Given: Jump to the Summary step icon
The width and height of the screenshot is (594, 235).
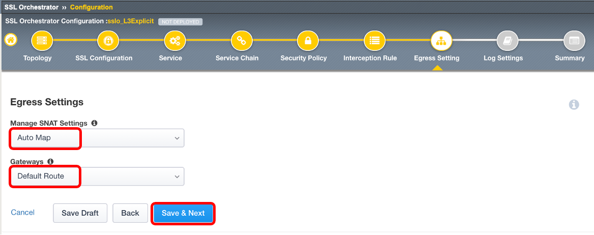Looking at the screenshot, I should (574, 41).
